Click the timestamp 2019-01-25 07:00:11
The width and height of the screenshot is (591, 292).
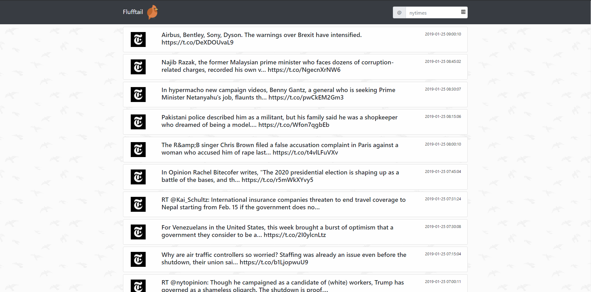click(443, 282)
